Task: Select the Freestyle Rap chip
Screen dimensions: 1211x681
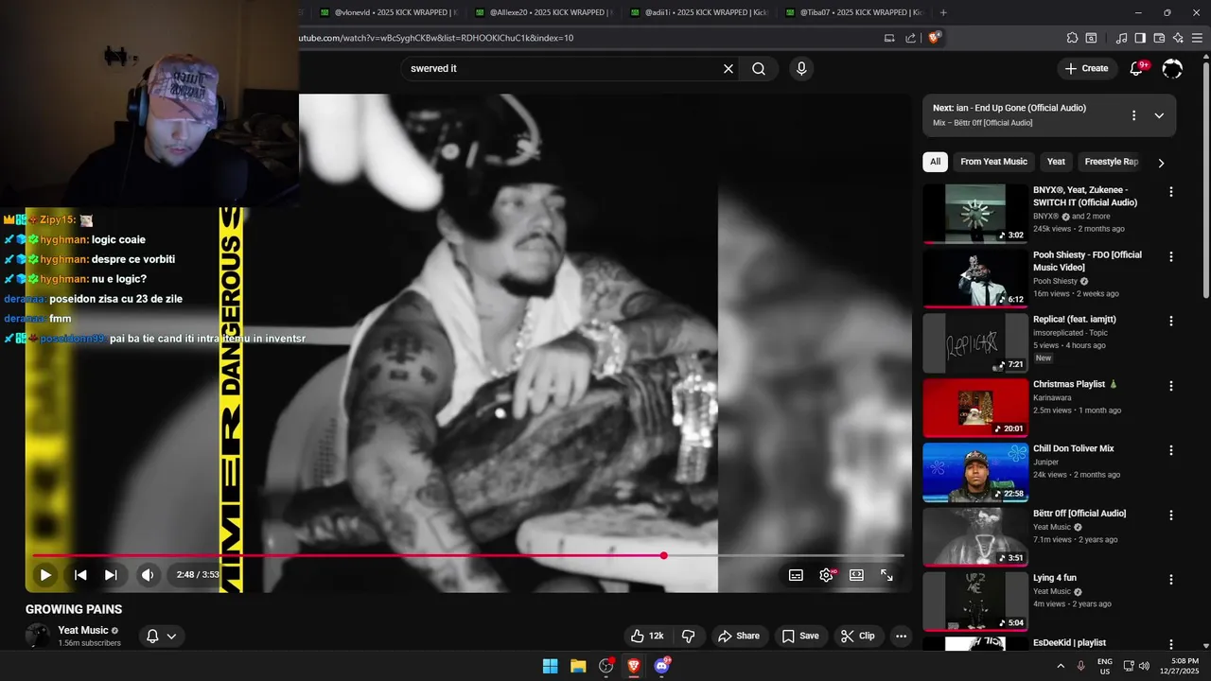Action: [x=1111, y=162]
